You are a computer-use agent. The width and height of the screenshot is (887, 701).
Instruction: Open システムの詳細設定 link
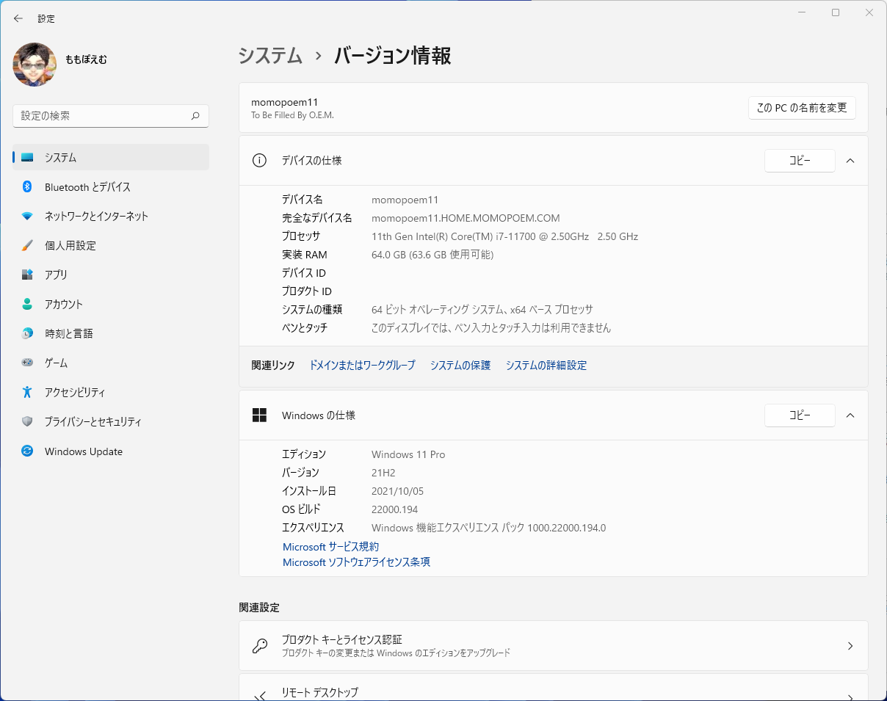pyautogui.click(x=546, y=365)
